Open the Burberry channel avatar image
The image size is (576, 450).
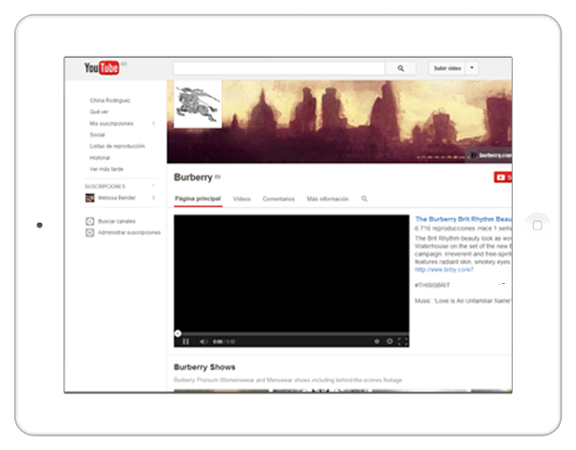pyautogui.click(x=198, y=104)
